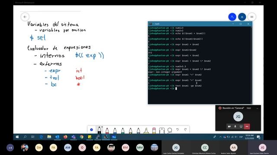Select the gray-blue pen tool

pyautogui.click(x=138, y=130)
